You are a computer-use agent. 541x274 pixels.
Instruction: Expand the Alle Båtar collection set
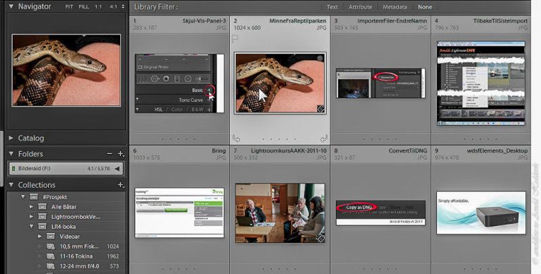coord(31,207)
